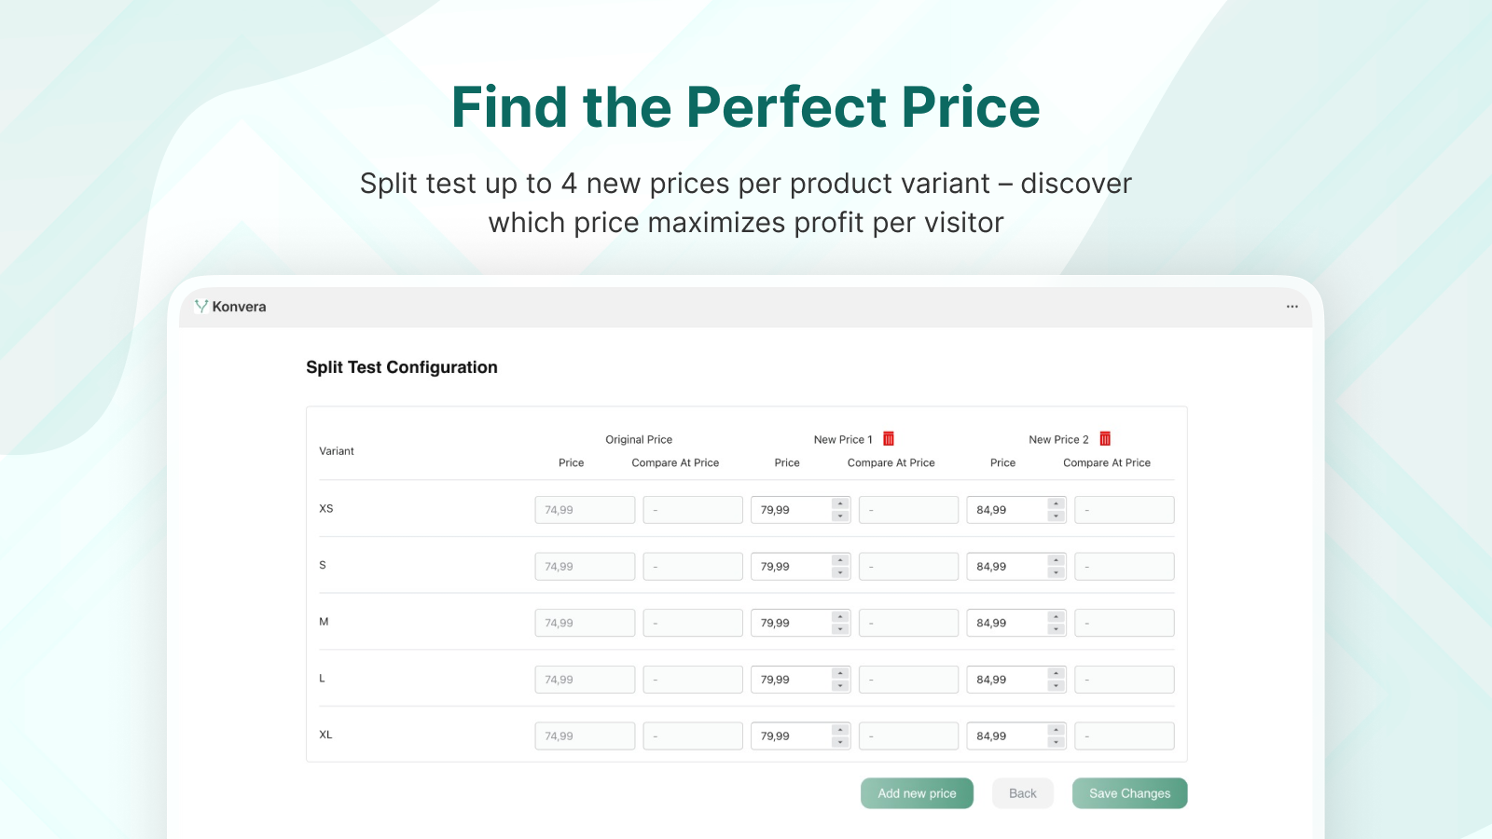The width and height of the screenshot is (1492, 839).
Task: Click the XS Original Price field
Action: coord(585,510)
